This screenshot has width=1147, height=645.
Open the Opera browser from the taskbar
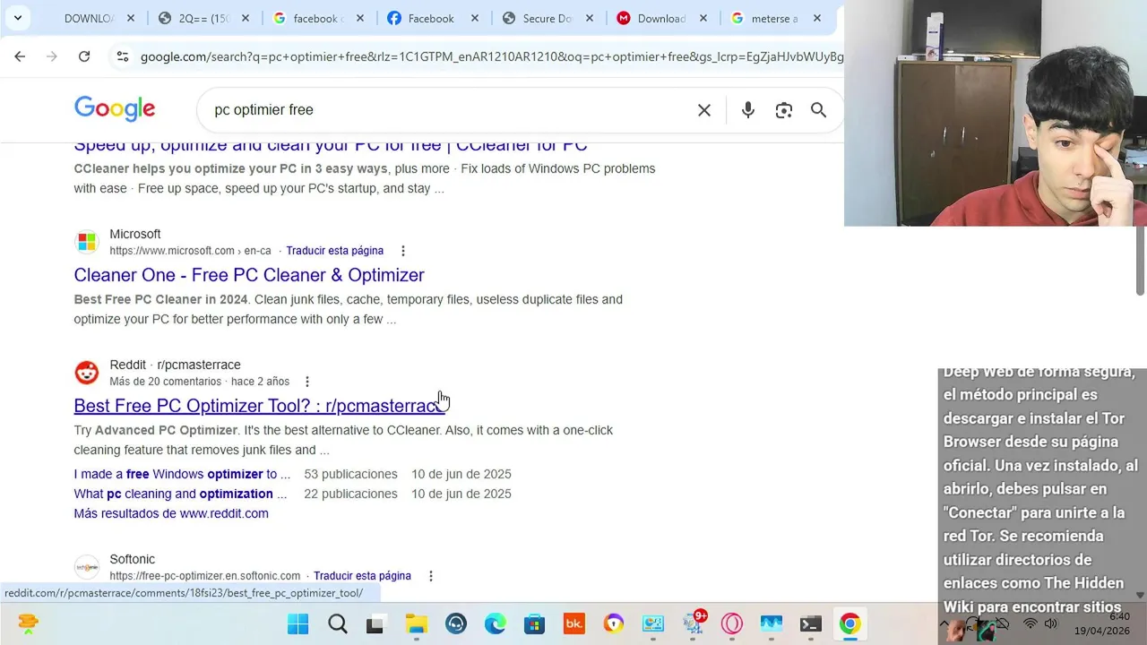coord(732,623)
